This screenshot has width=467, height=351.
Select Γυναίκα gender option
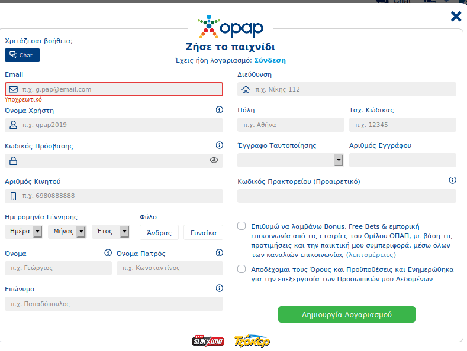[204, 232]
